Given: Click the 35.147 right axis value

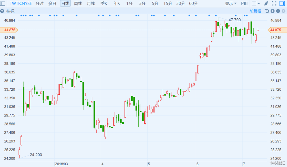Looking at the screenshot, I should pyautogui.click(x=276, y=81).
